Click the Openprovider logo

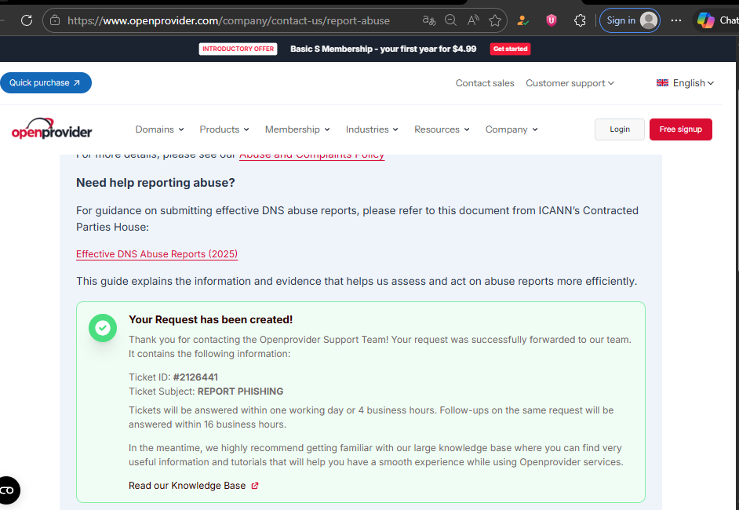click(52, 129)
